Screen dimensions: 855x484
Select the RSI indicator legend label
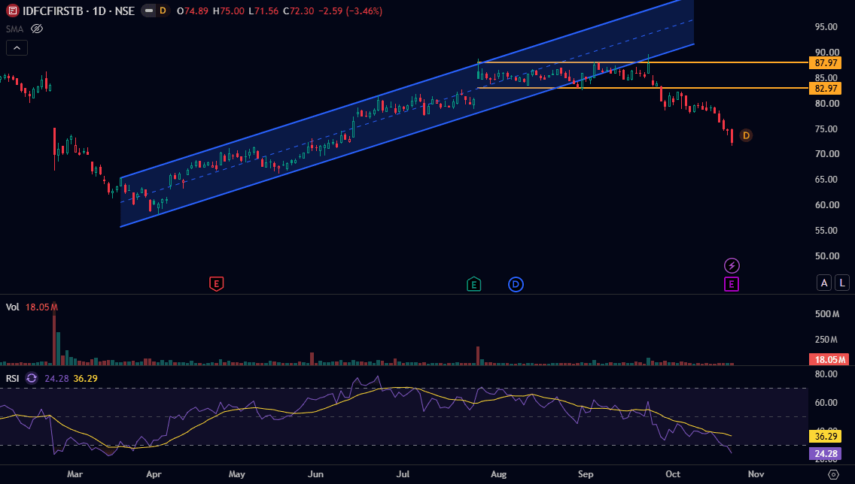tap(13, 378)
